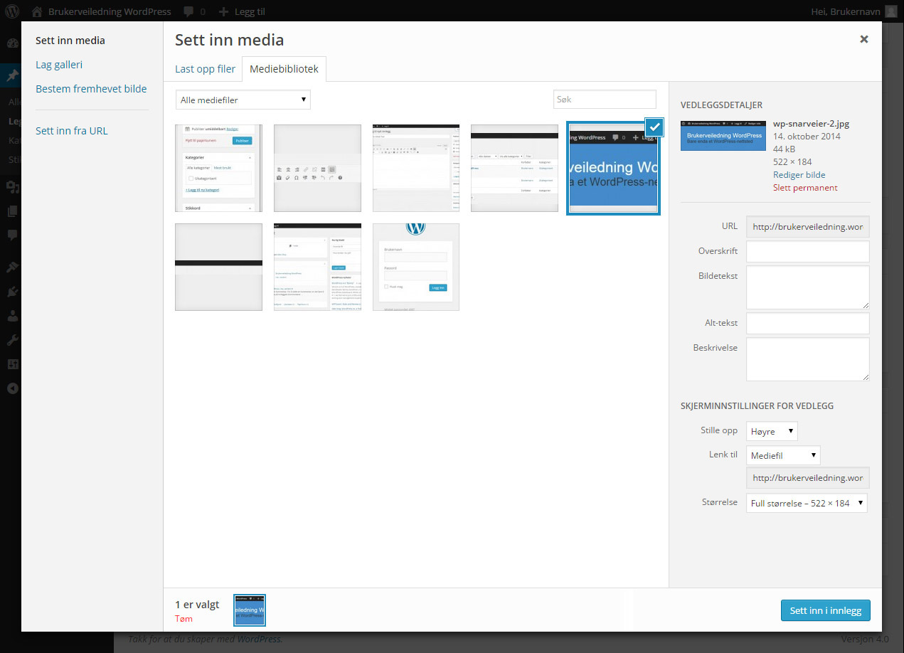The width and height of the screenshot is (904, 653).
Task: Open the Comments icon in admin sidebar
Action: click(x=12, y=235)
